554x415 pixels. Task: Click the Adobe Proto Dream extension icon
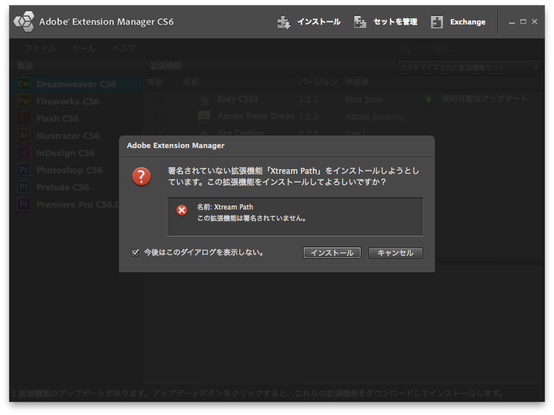pos(204,116)
